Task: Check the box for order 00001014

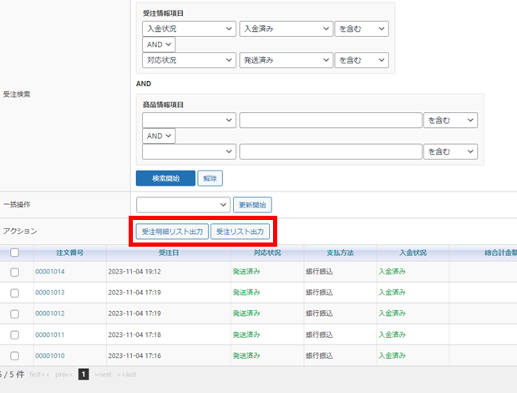Action: point(14,272)
